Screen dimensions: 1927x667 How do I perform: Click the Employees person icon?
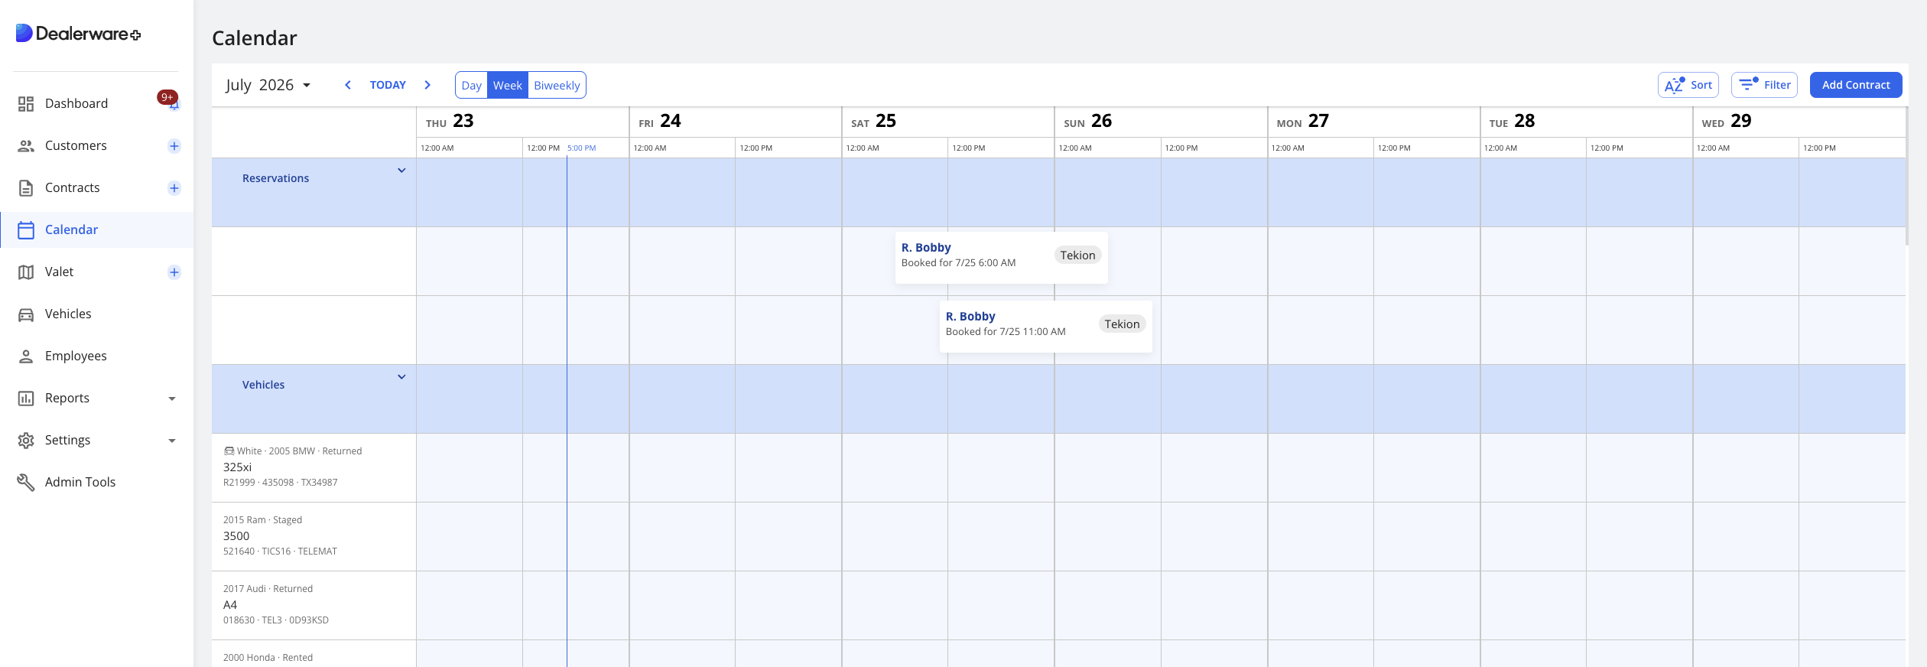[26, 356]
